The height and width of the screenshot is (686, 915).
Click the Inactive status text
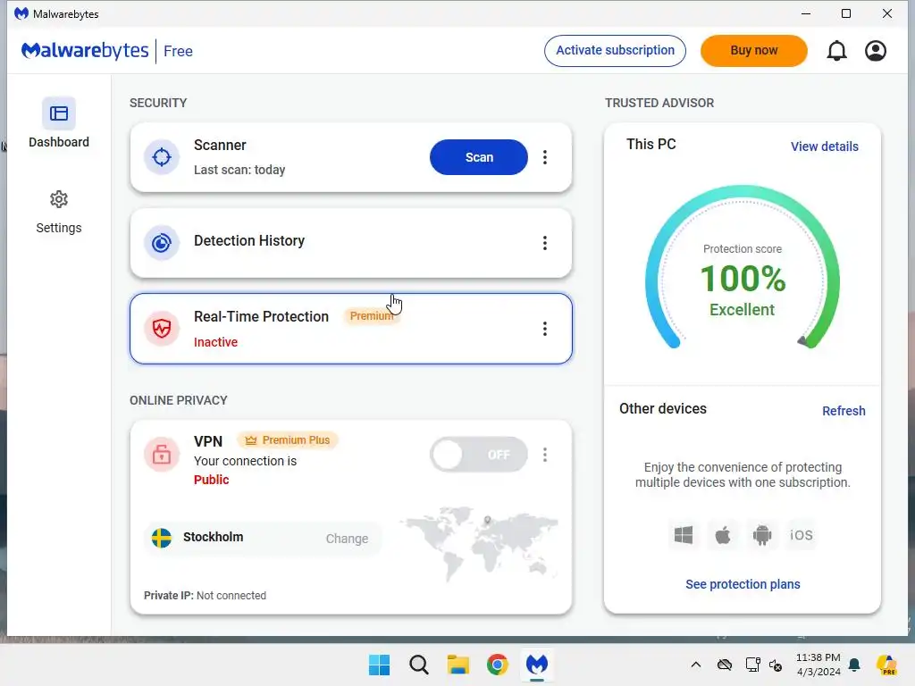tap(215, 342)
